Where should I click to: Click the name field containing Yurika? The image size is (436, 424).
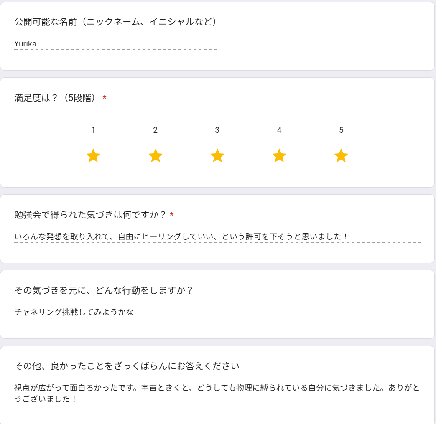116,44
